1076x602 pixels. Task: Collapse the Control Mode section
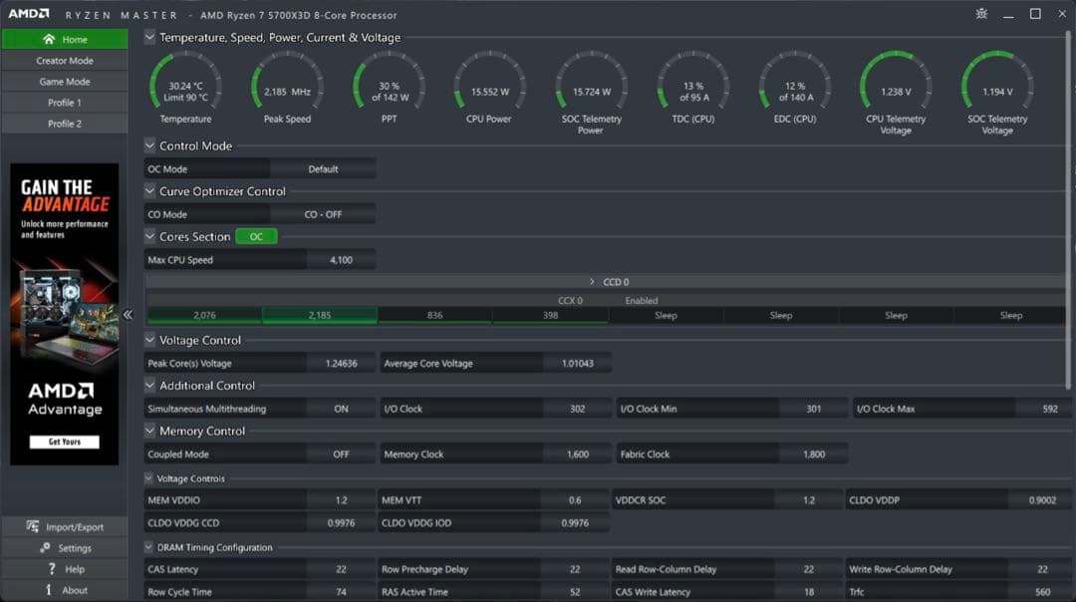[150, 146]
